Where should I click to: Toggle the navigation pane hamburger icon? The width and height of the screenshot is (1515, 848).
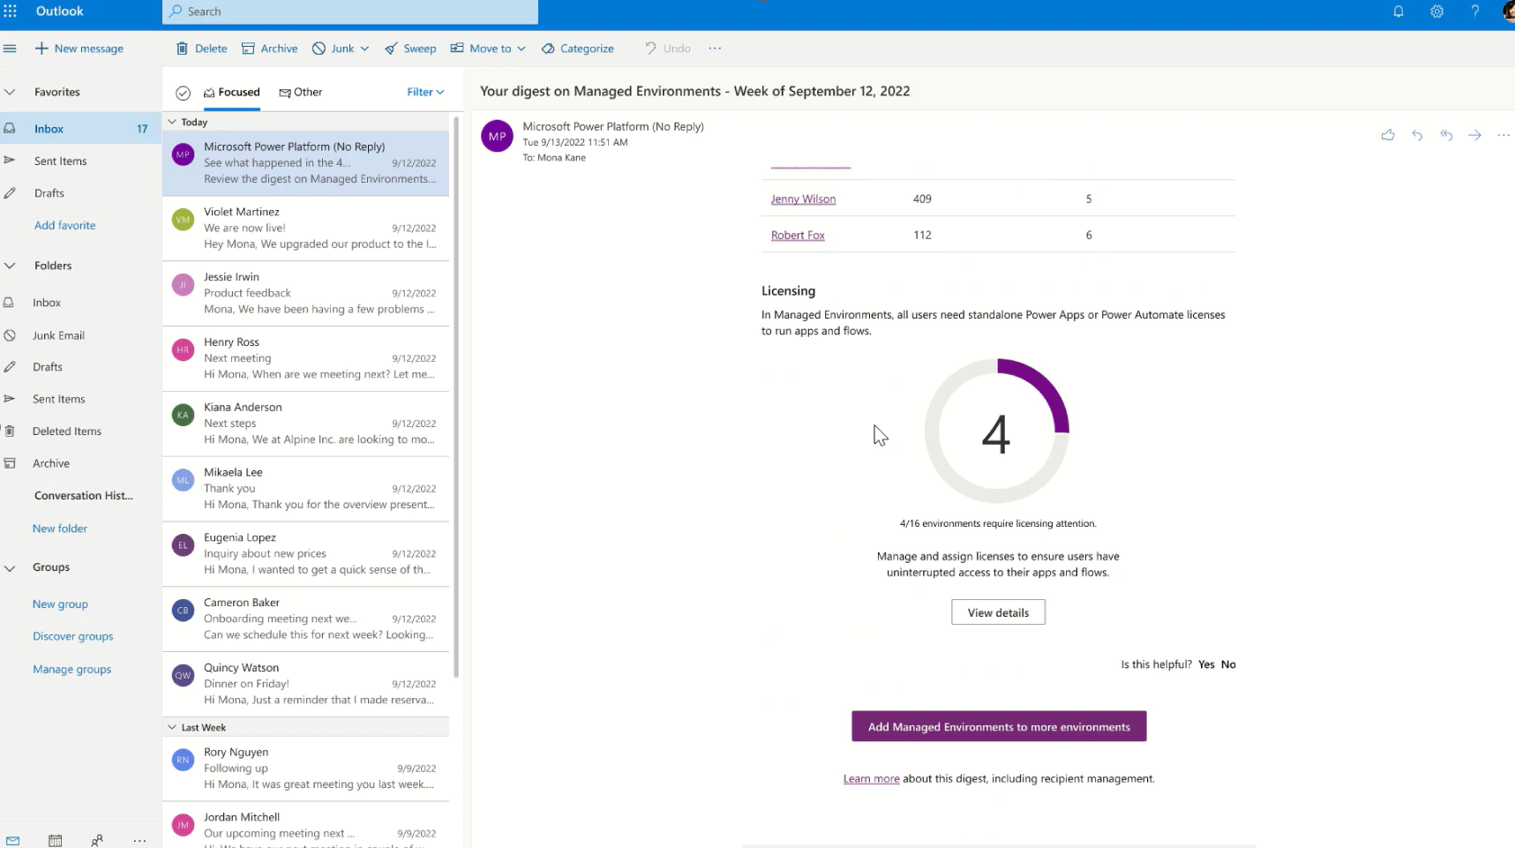[x=10, y=49]
